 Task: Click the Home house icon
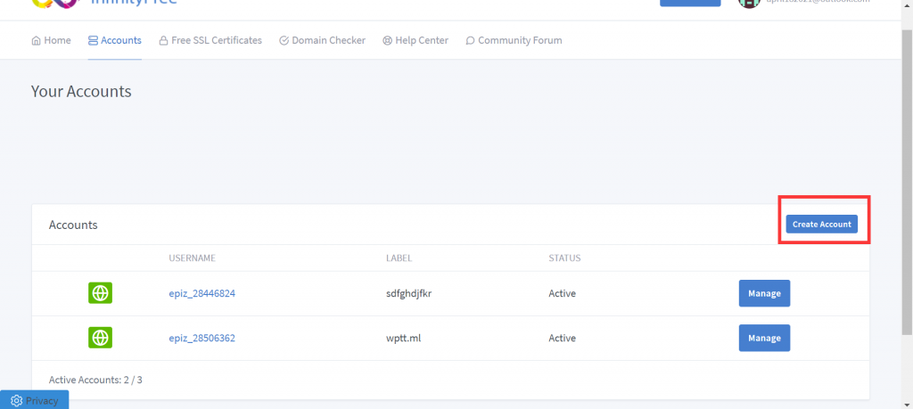tap(36, 41)
